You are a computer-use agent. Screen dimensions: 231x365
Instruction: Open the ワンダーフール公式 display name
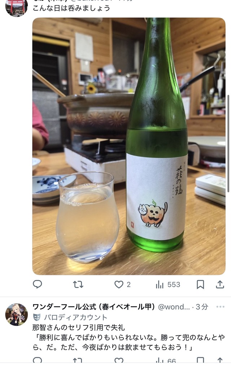click(x=93, y=307)
